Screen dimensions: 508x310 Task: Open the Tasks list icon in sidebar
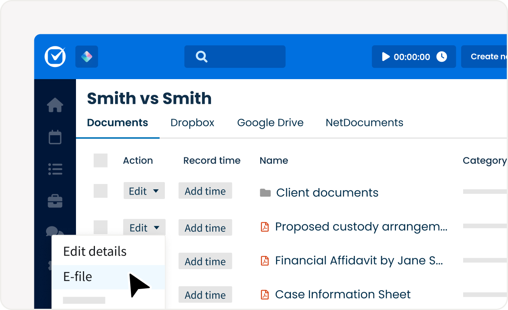point(55,169)
